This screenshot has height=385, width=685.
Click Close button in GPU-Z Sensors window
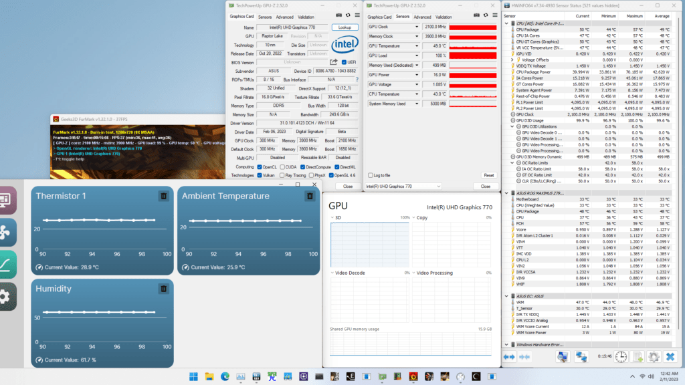coord(486,186)
